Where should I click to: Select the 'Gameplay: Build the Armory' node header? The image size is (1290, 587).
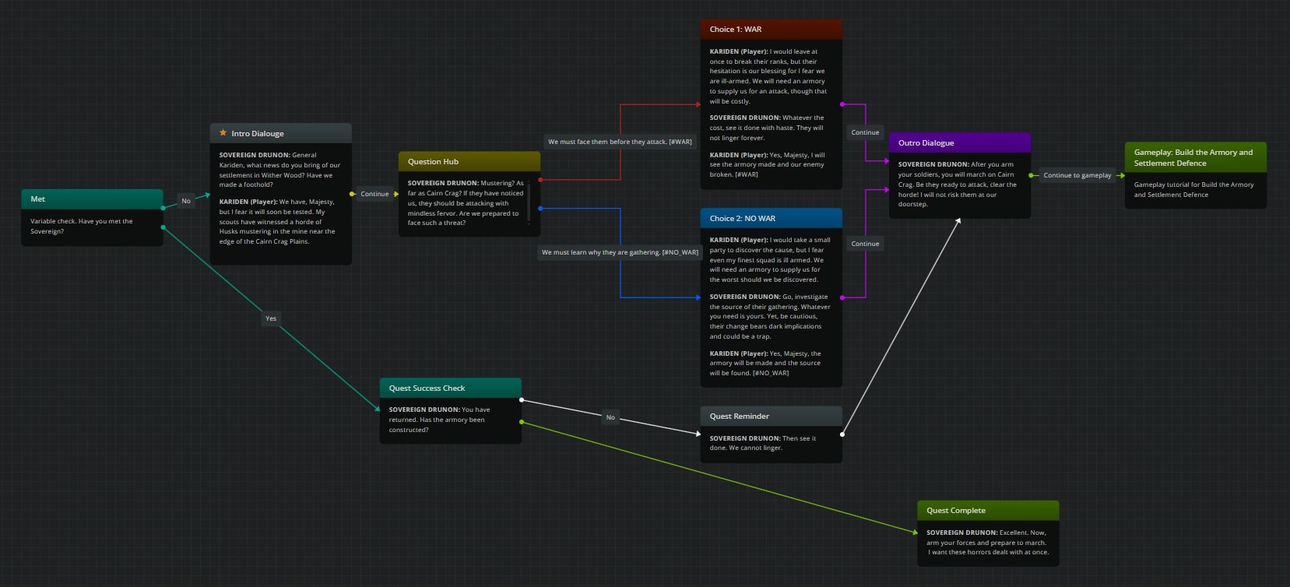pos(1195,157)
